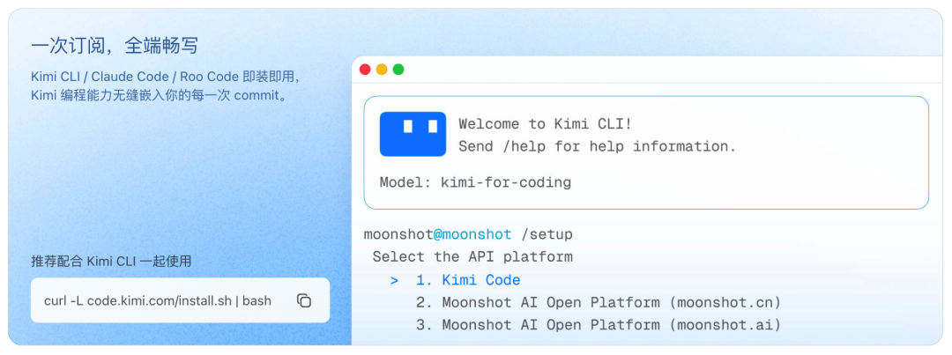Click the curl install command text
This screenshot has height=355, width=952.
click(158, 301)
